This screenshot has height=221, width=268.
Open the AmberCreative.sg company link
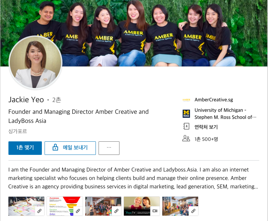214,100
